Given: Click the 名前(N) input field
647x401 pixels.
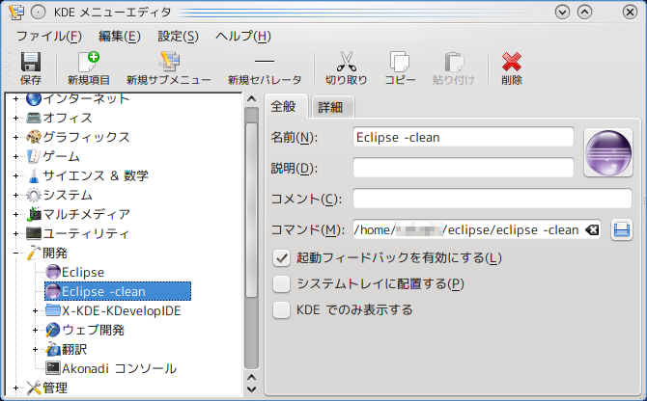Looking at the screenshot, I should click(x=464, y=137).
